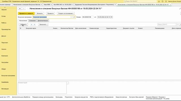The width and height of the screenshot is (181, 101).
Task: Expand the comment field with ellipsis button
Action: click(68, 83)
